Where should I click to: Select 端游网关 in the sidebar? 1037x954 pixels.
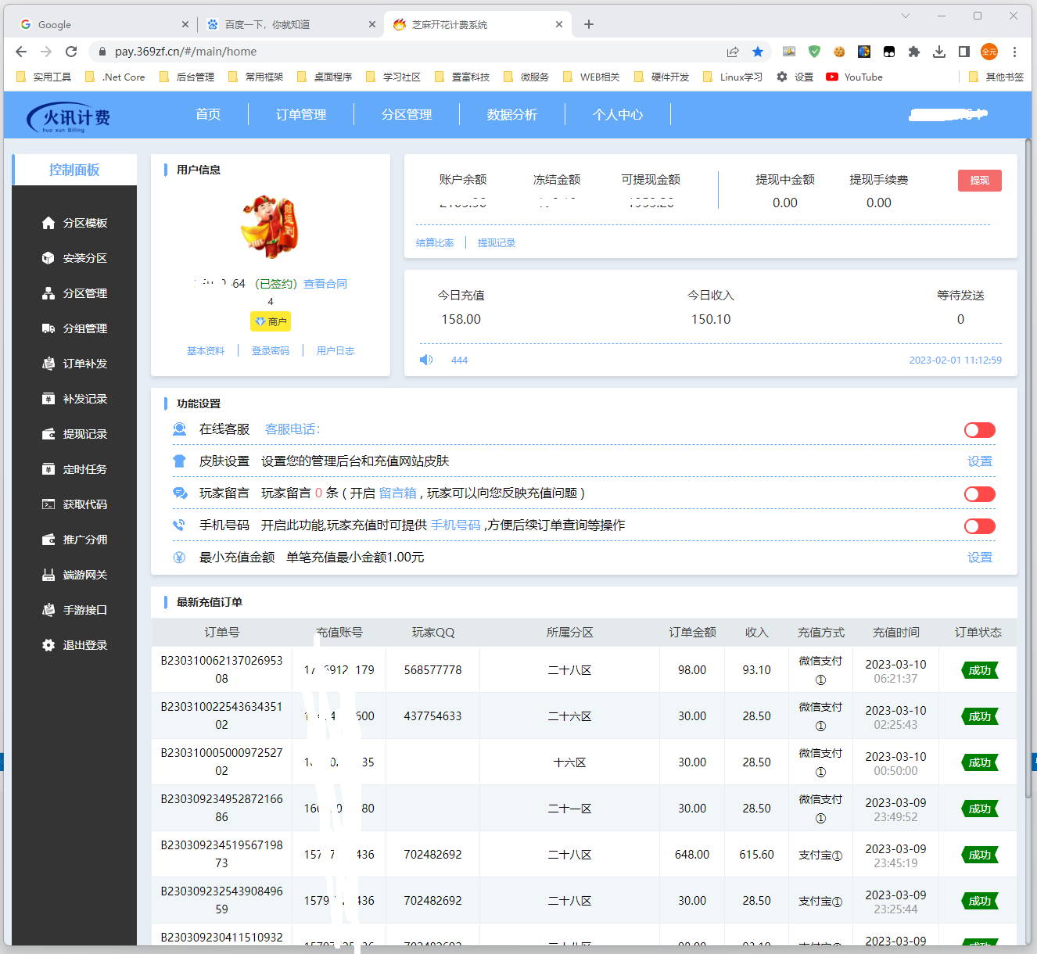coord(74,575)
